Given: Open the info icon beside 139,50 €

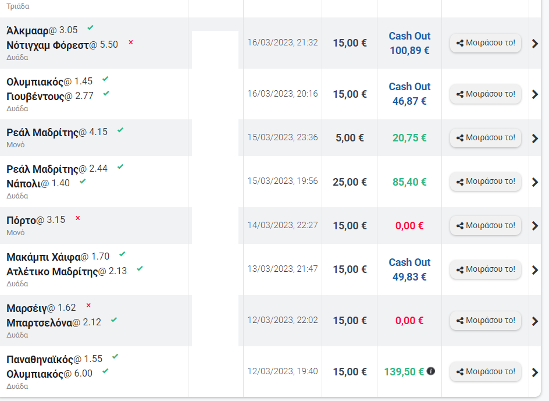Looking at the screenshot, I should coord(431,371).
